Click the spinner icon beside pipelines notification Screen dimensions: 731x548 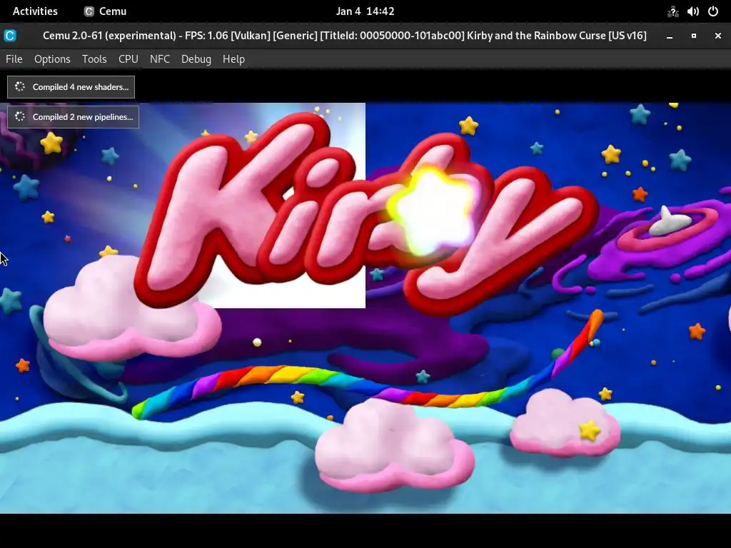[19, 116]
